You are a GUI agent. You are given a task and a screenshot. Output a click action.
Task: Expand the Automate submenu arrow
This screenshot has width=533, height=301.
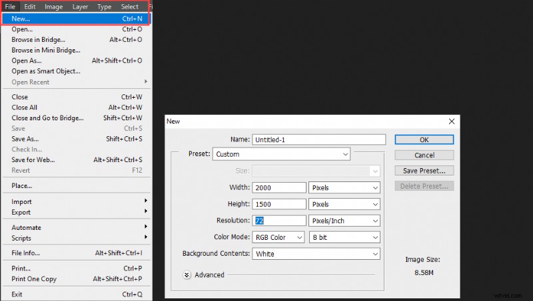pyautogui.click(x=146, y=227)
